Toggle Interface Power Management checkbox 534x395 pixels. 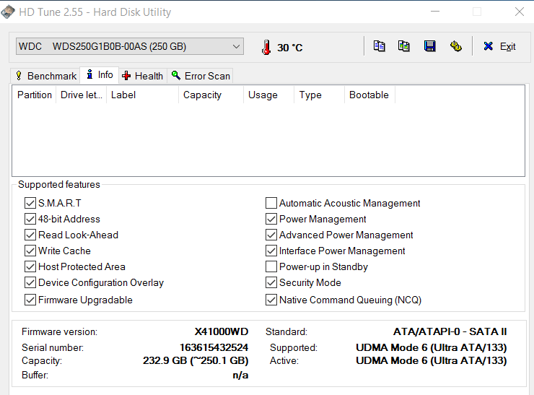(271, 251)
